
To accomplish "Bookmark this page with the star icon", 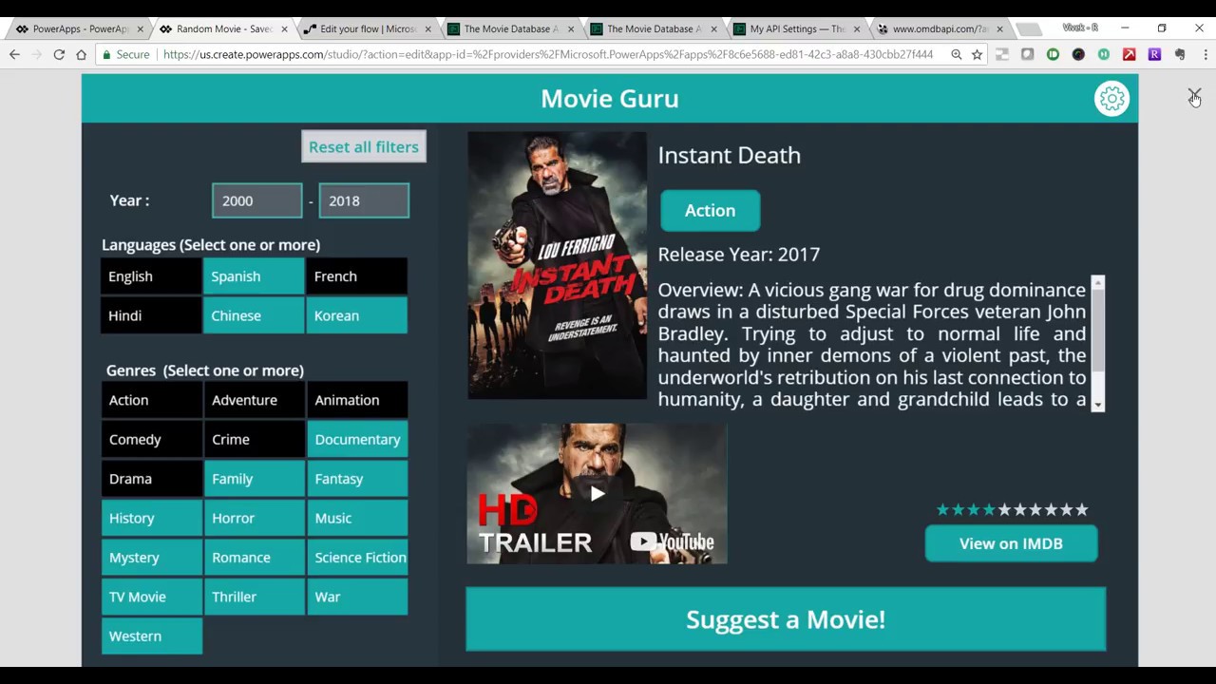I will coord(977,55).
